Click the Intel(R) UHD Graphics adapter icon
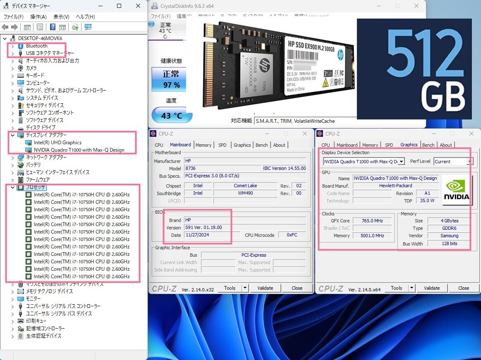The width and height of the screenshot is (481, 360). (29, 143)
